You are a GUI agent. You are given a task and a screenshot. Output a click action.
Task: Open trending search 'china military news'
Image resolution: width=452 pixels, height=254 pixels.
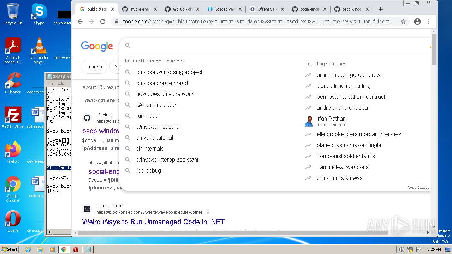(339, 178)
